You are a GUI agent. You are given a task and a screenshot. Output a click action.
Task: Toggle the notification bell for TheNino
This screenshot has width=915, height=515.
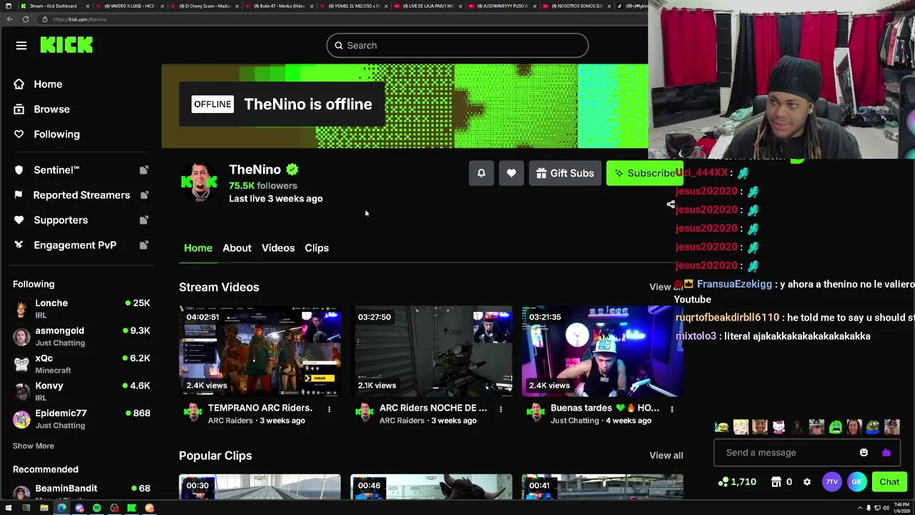[x=481, y=173]
